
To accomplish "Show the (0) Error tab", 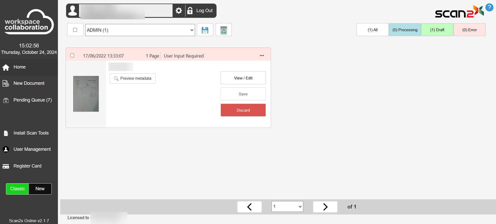I will [x=469, y=30].
